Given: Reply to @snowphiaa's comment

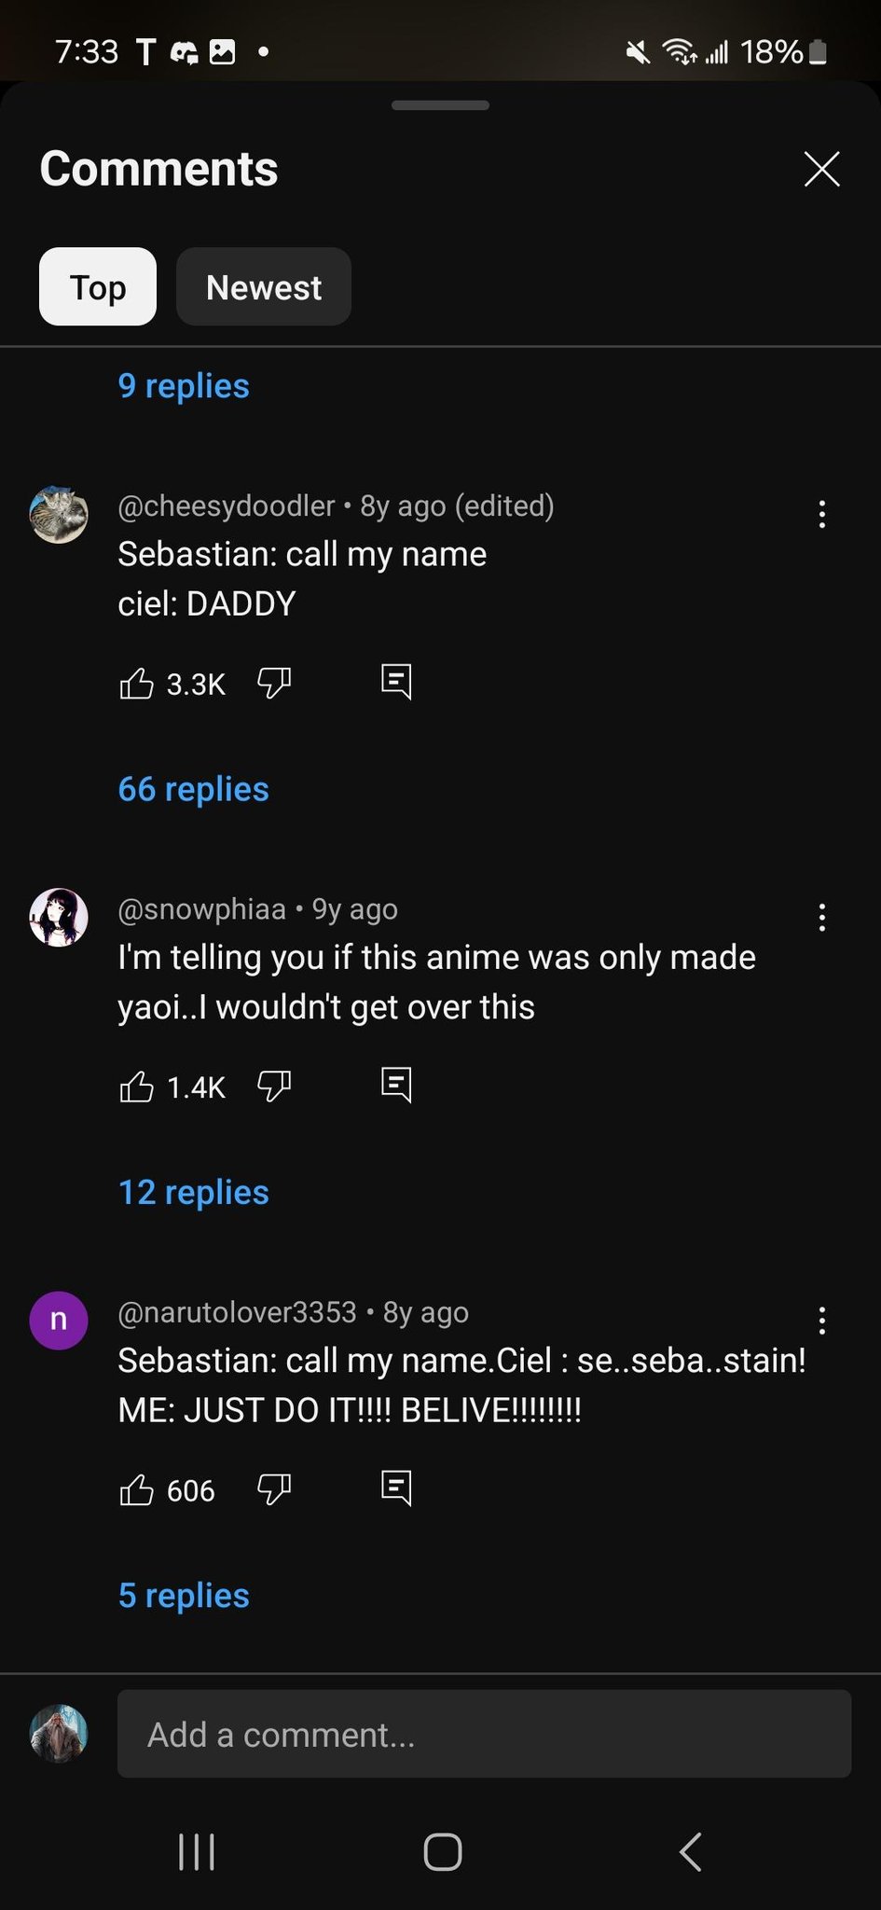Looking at the screenshot, I should tap(396, 1085).
